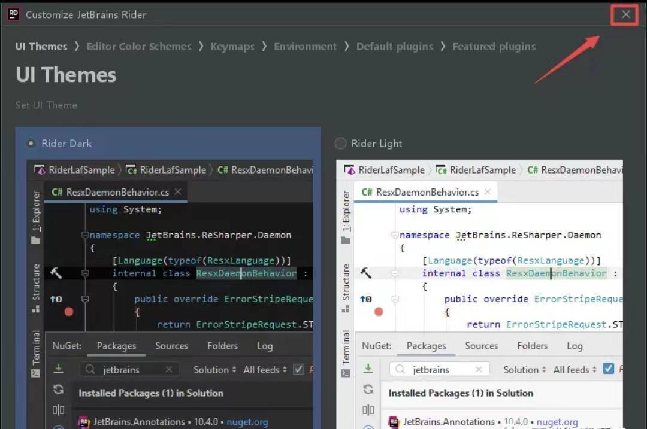Open nuget.org link in dark preview

247,422
